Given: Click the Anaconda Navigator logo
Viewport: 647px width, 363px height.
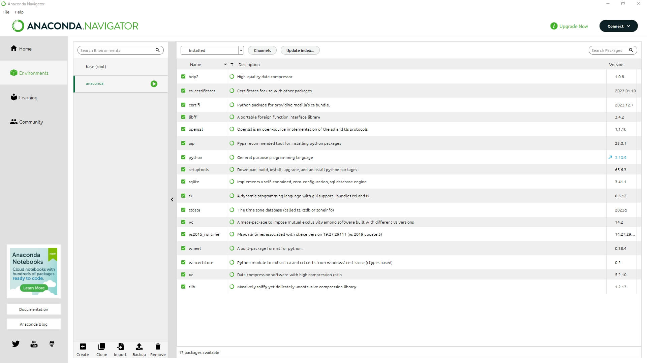Looking at the screenshot, I should point(75,26).
